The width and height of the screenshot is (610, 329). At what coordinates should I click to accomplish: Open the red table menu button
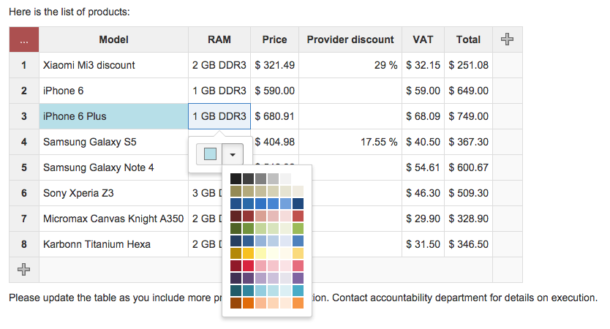pos(24,40)
